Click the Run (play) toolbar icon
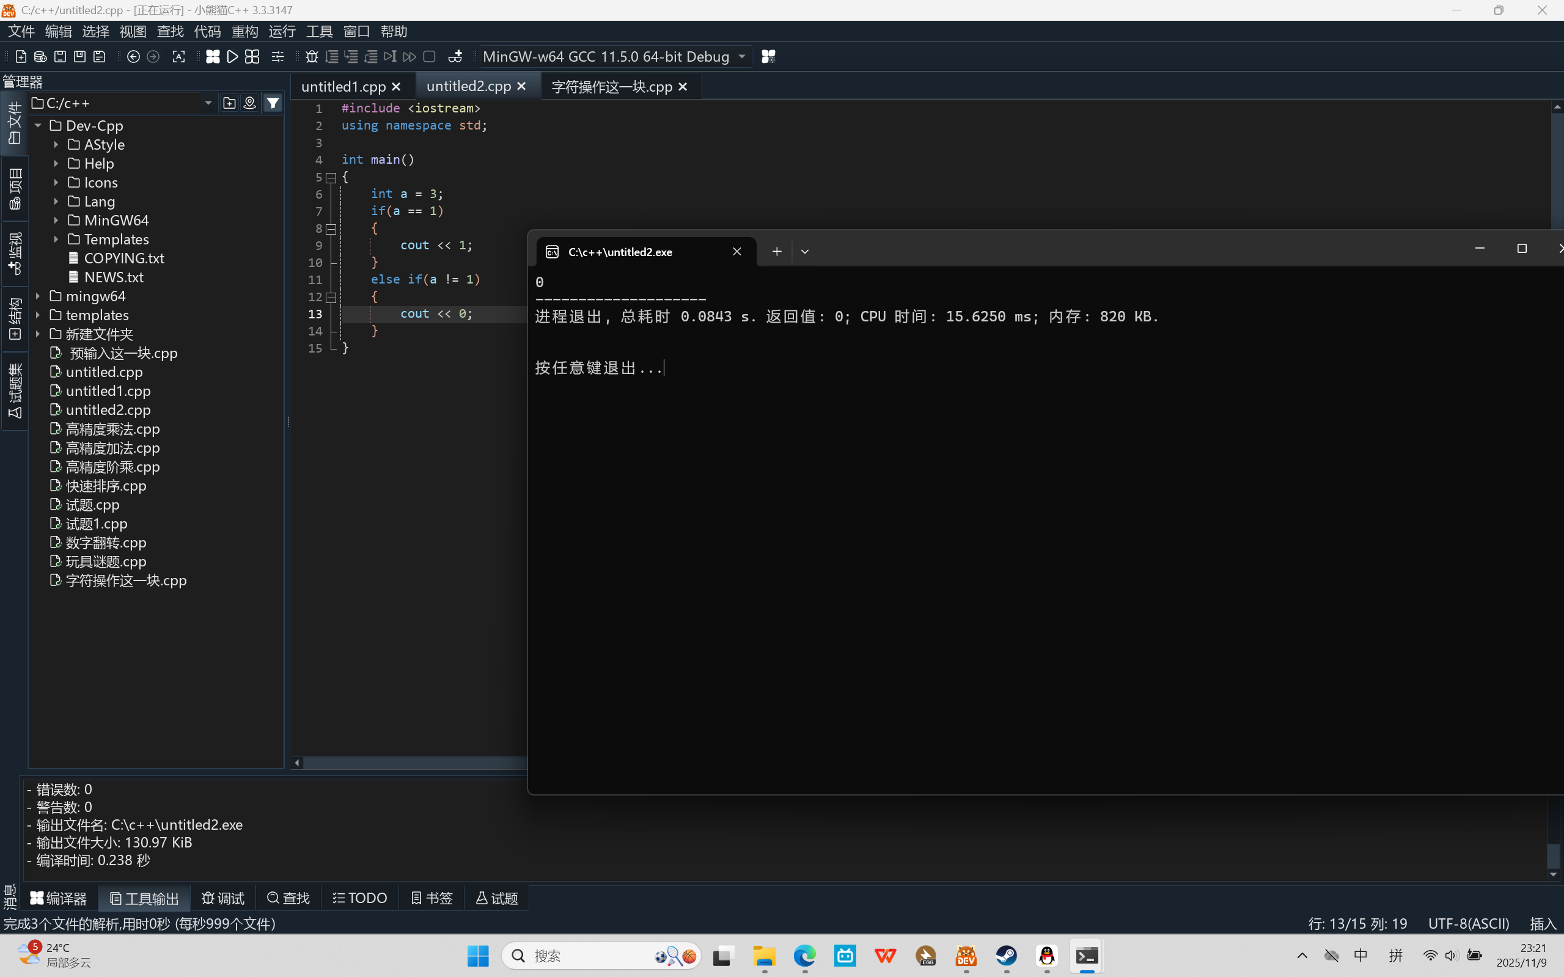The image size is (1564, 977). click(x=232, y=57)
